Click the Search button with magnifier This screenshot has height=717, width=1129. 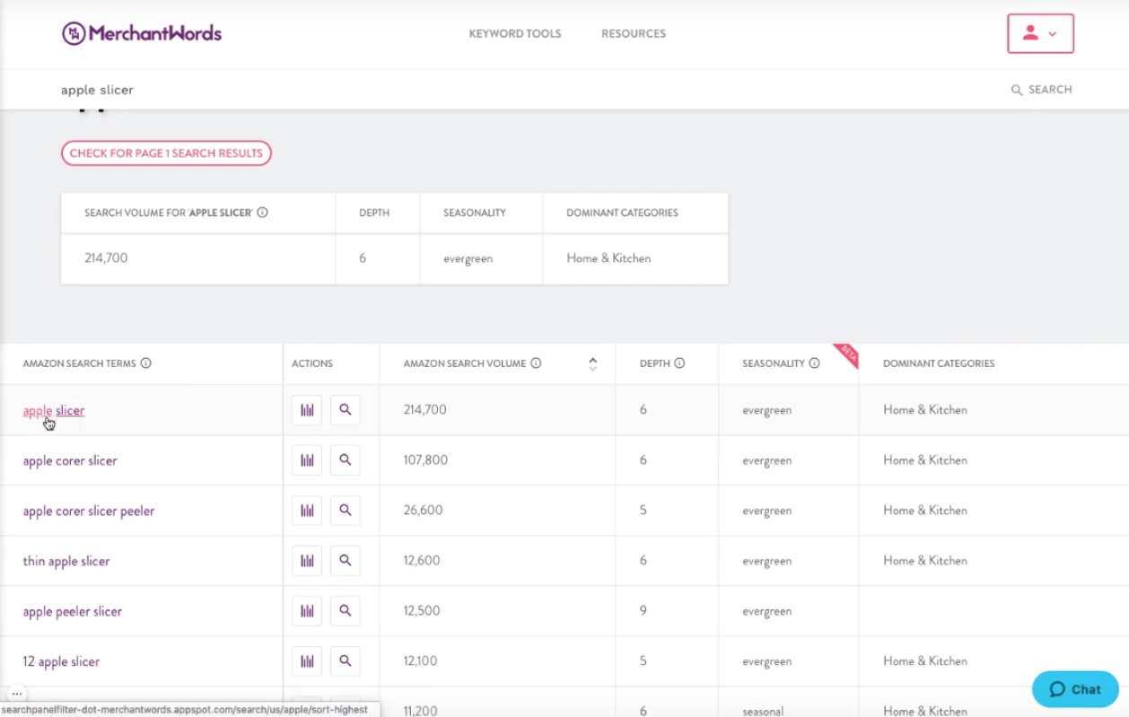click(x=1041, y=90)
